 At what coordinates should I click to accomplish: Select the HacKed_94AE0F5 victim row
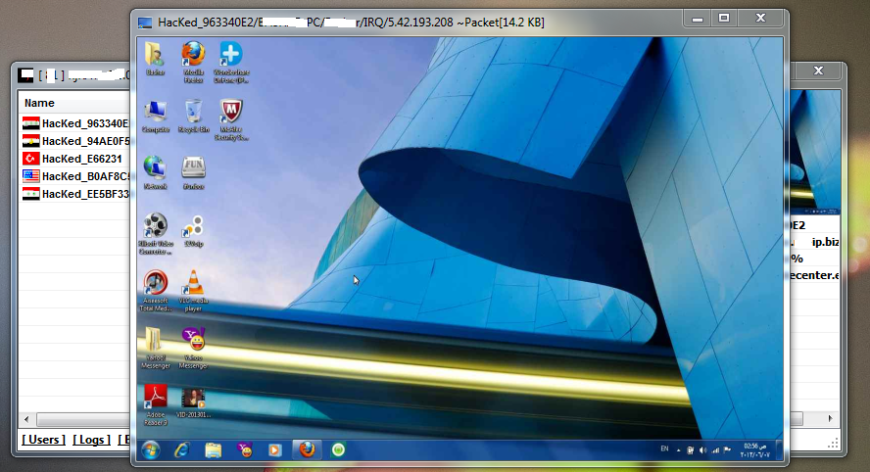coord(75,141)
